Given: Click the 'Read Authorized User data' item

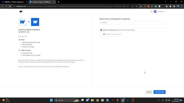Looking at the screenshot, I should (31, 42).
